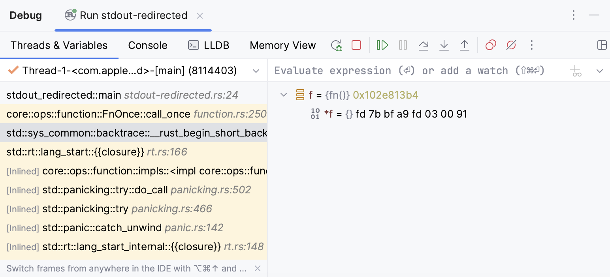Open the watches panel options chevron
This screenshot has height=277, width=610.
[600, 71]
